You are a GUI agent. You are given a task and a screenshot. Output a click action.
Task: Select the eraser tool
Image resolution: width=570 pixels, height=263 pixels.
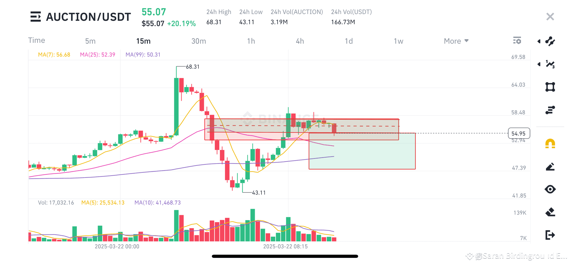(x=550, y=212)
